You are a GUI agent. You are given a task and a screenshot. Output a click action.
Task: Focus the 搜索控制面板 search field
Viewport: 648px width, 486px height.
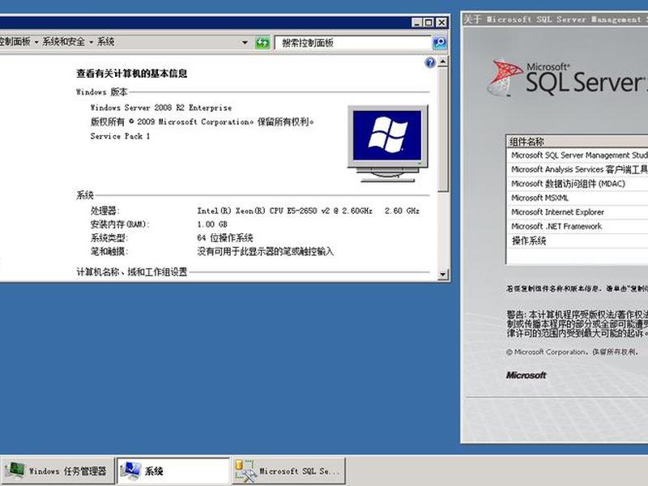point(353,43)
